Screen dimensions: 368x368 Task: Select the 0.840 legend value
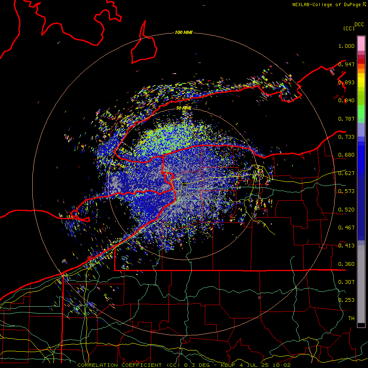pos(346,101)
